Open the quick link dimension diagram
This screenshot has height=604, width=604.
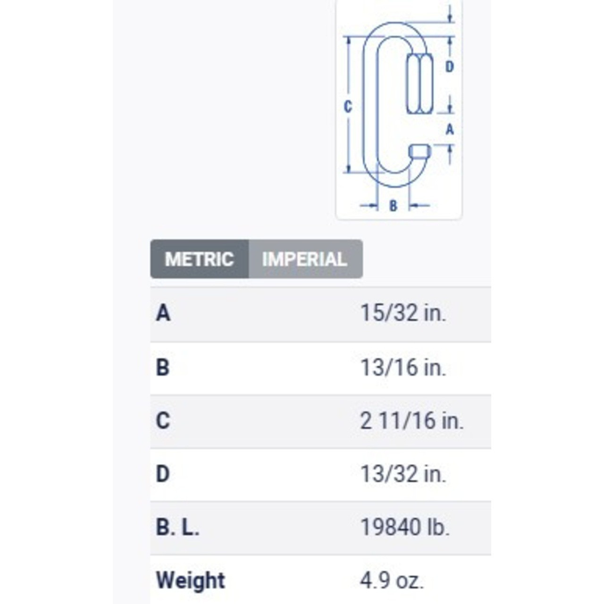[x=399, y=109]
